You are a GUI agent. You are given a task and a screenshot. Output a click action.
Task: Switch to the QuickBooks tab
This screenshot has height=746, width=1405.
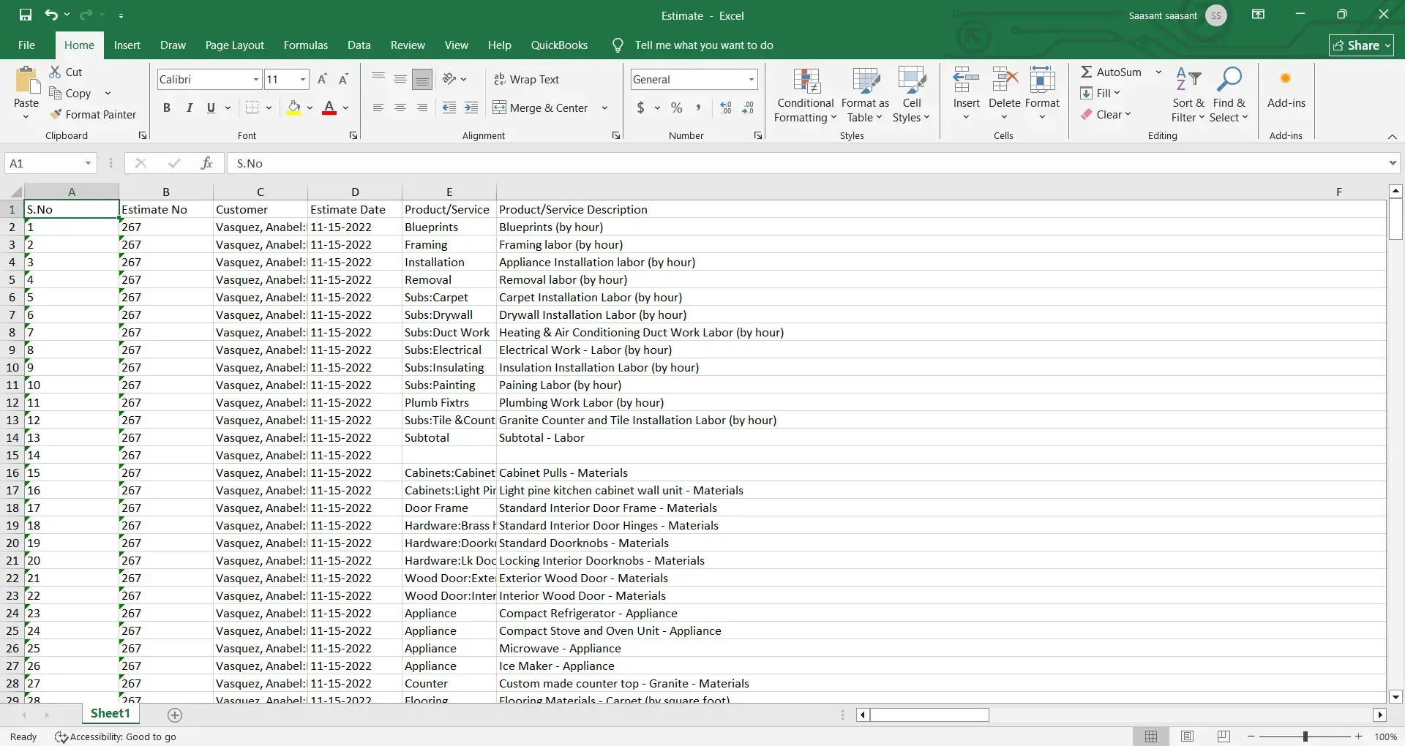pos(559,45)
